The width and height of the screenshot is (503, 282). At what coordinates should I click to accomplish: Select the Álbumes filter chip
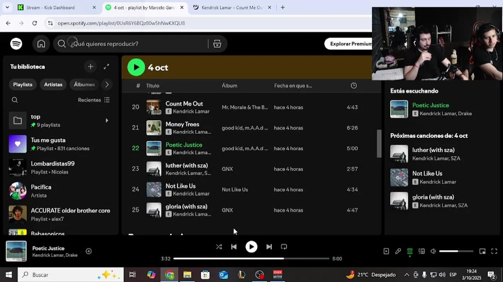(84, 85)
